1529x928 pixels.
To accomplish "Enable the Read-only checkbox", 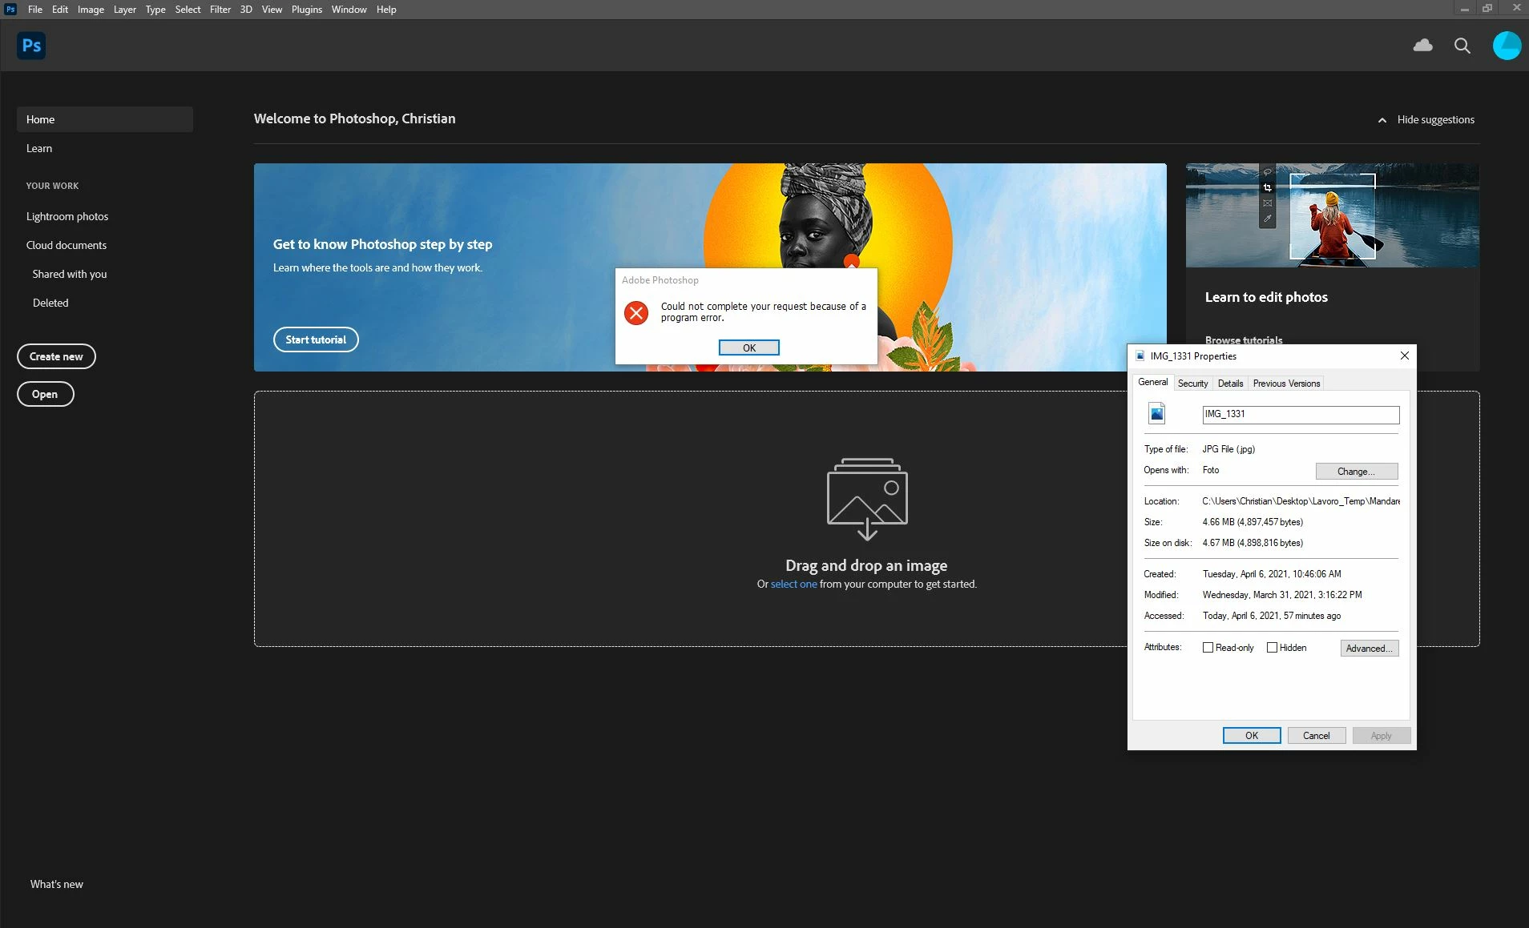I will (x=1208, y=647).
